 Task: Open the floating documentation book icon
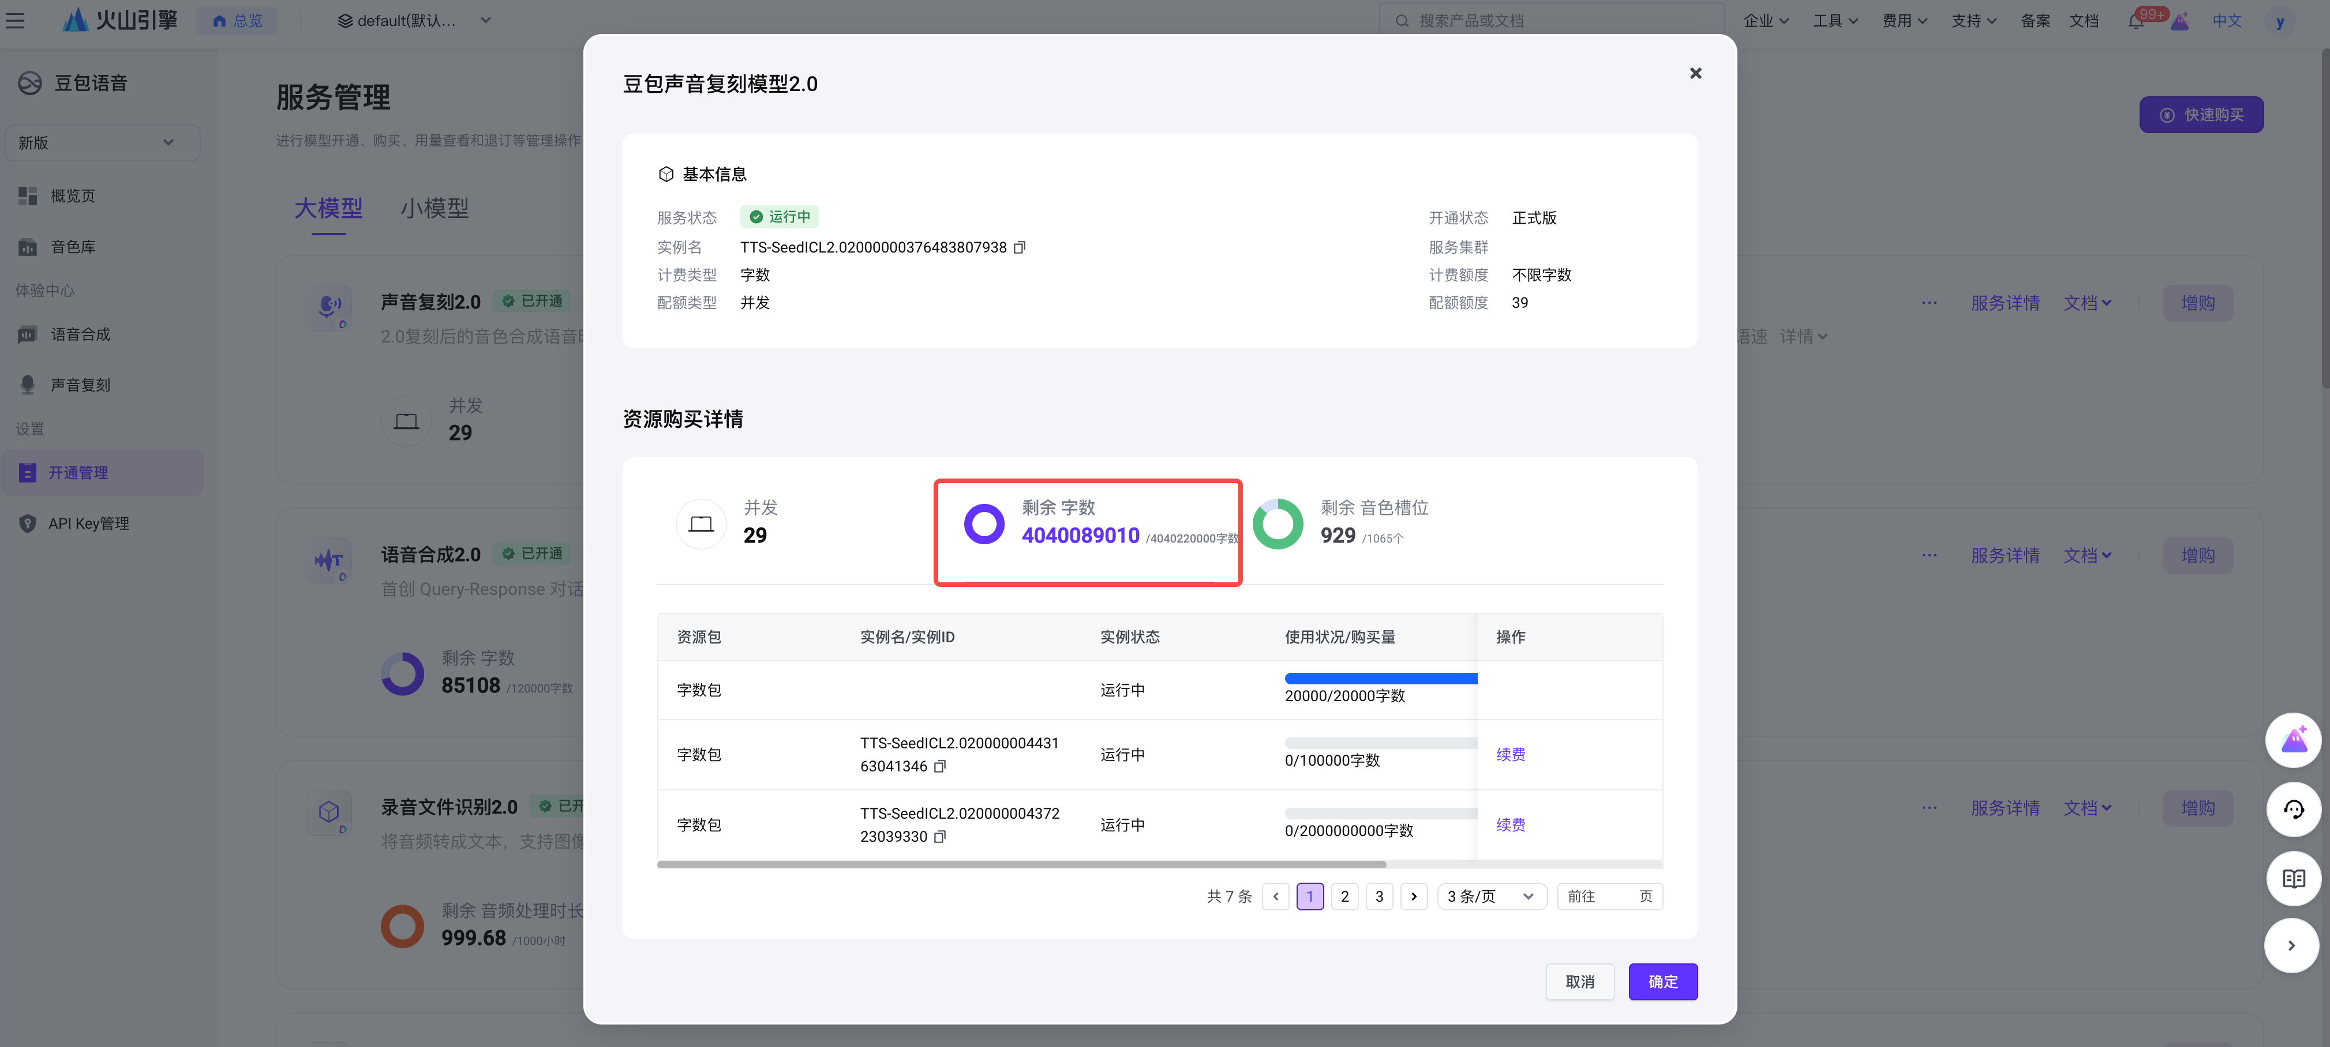tap(2293, 878)
